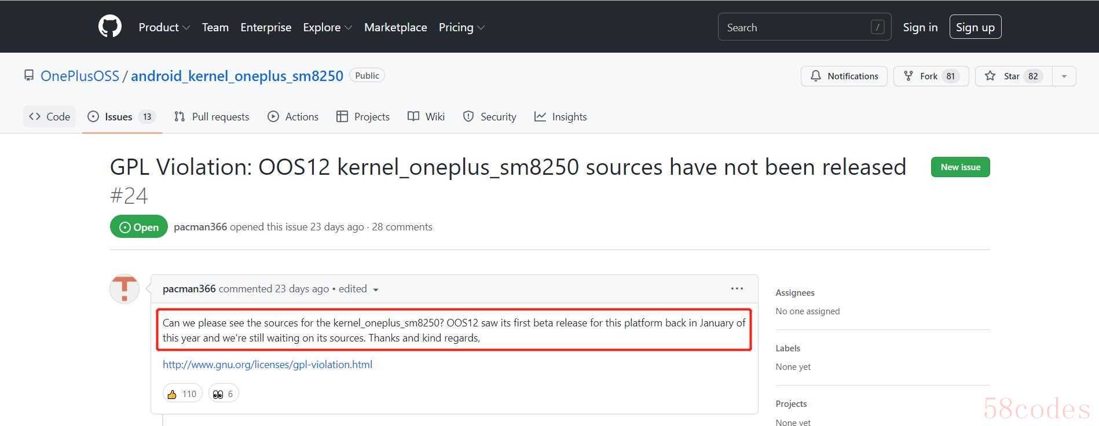Open the comment's three-dot options menu

tap(737, 288)
